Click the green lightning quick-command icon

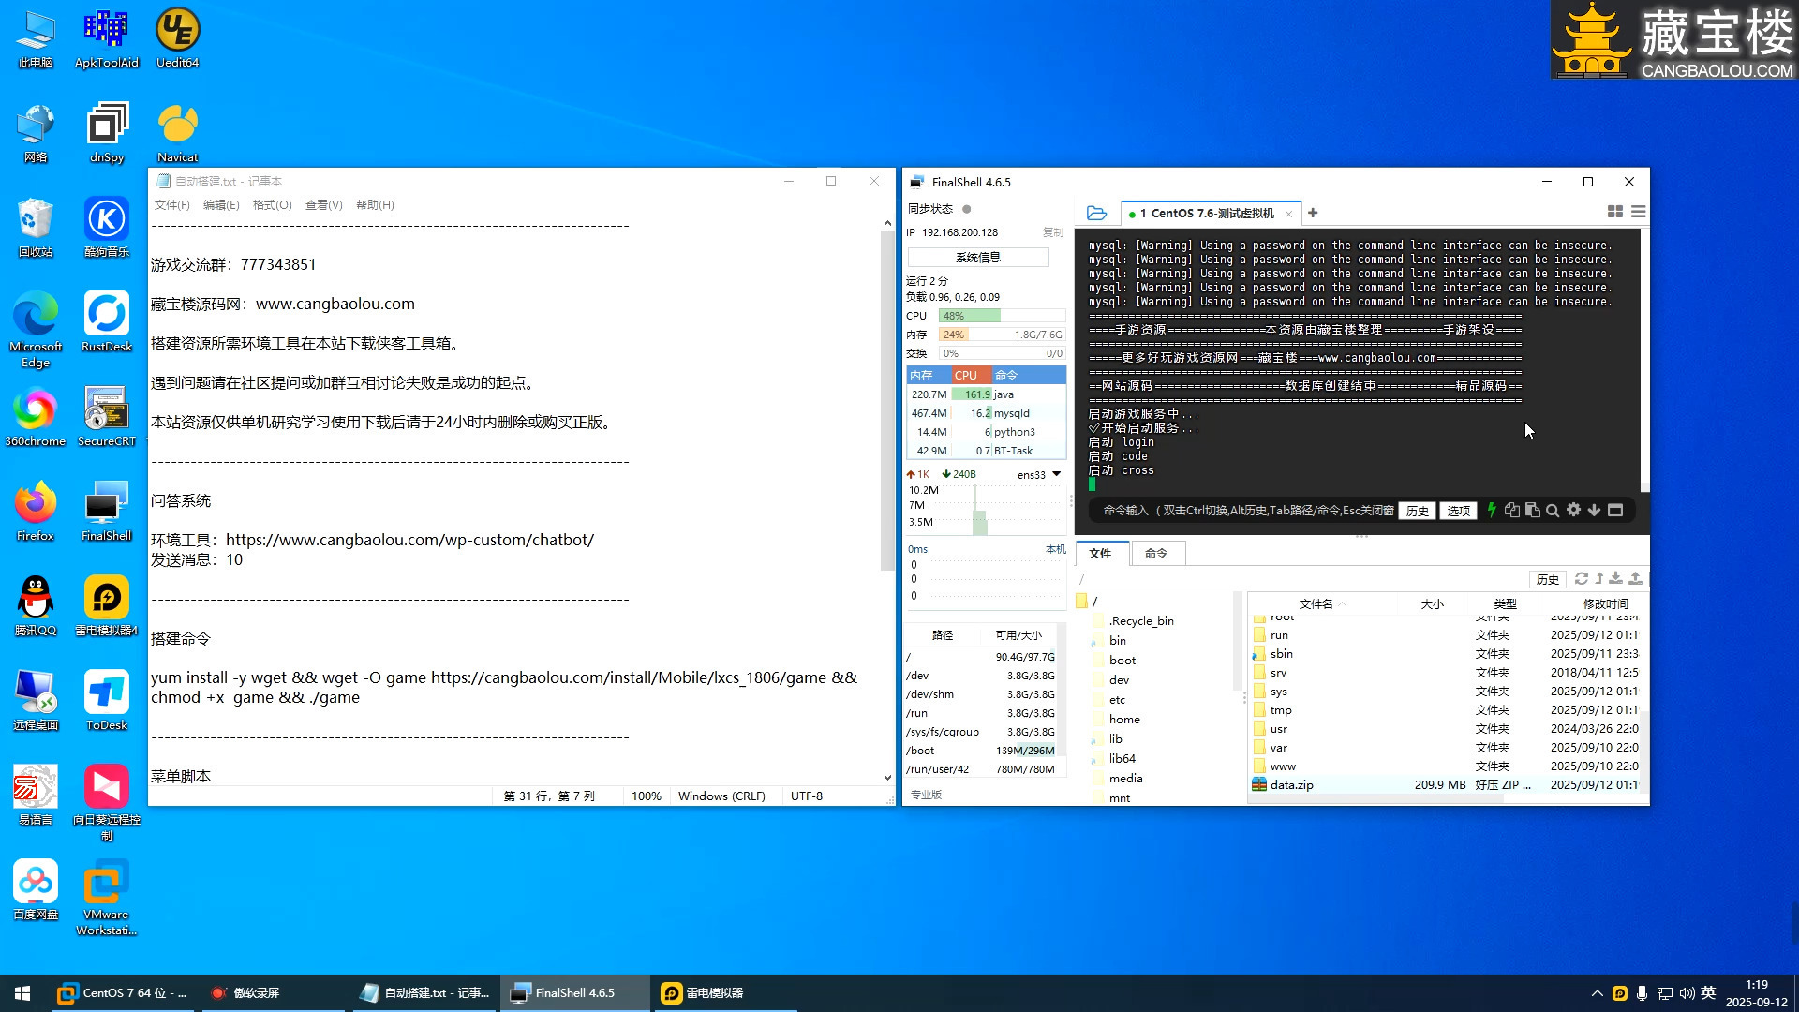pyautogui.click(x=1491, y=510)
